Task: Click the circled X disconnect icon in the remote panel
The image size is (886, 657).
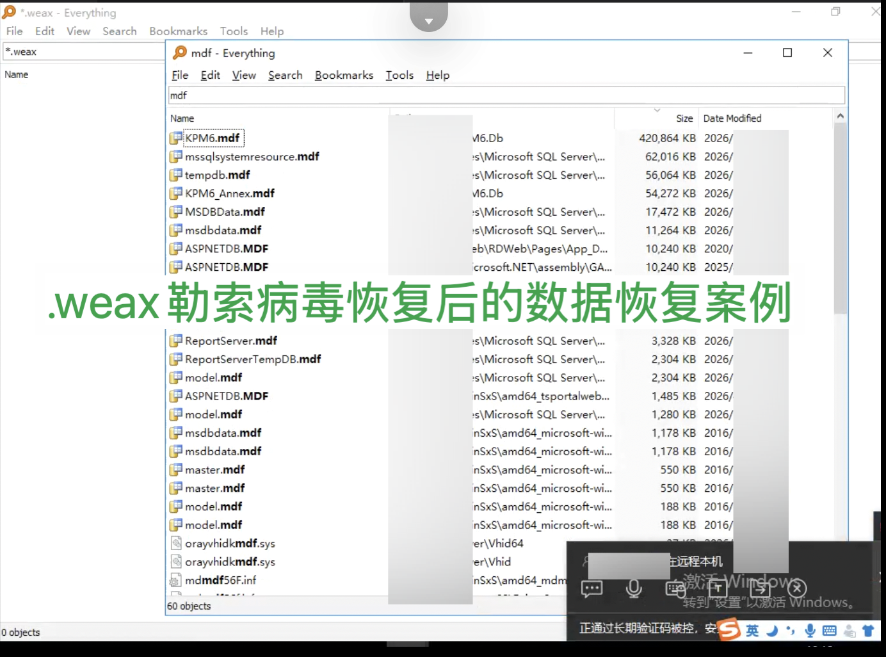Action: coord(797,588)
